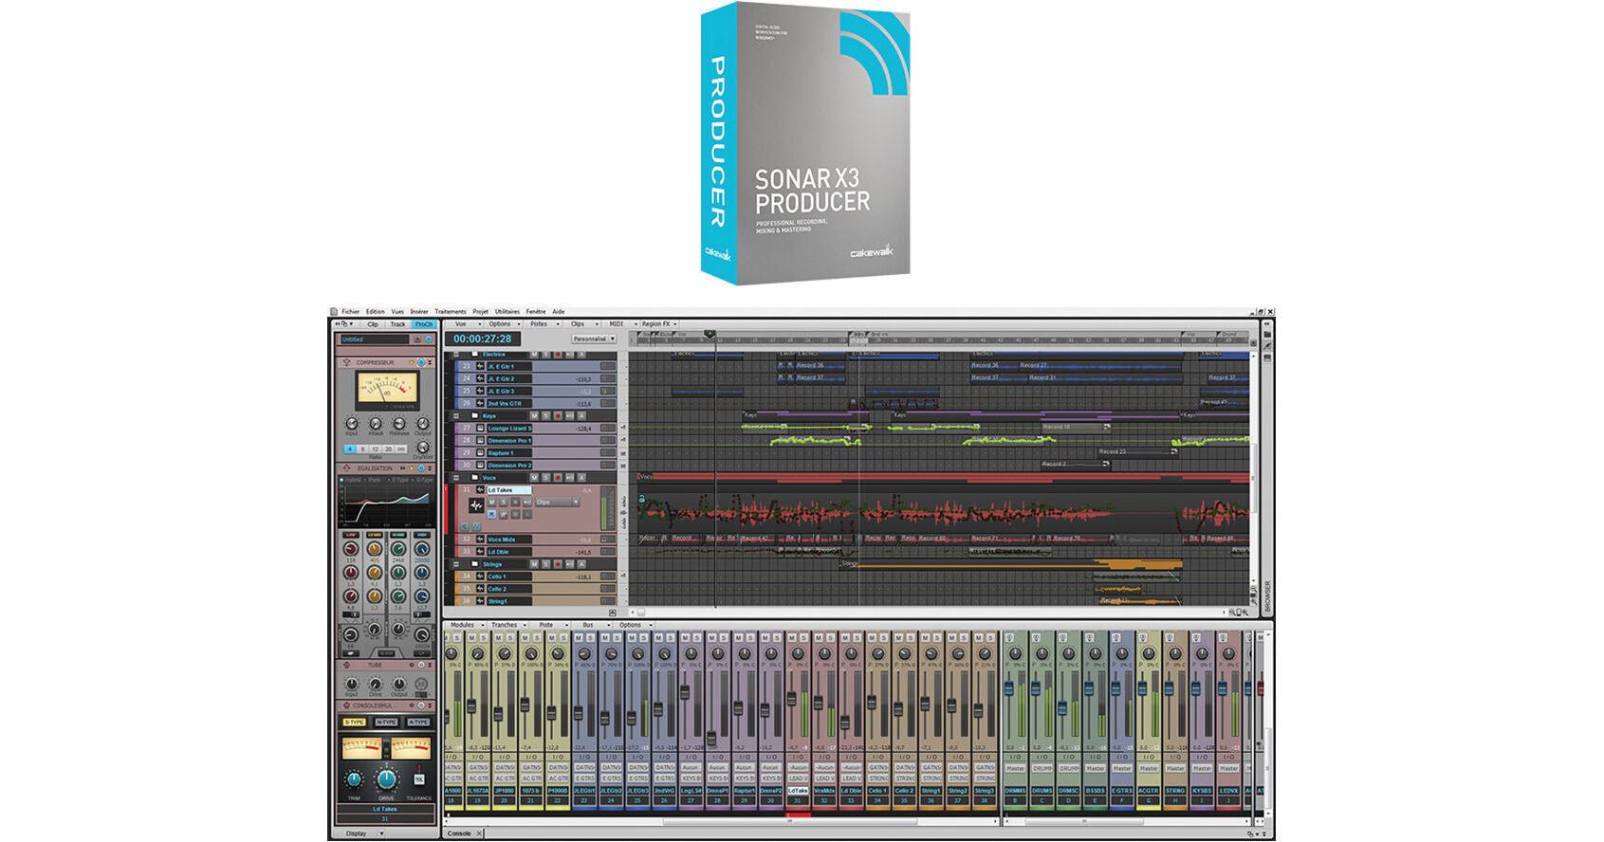Open the Vue dropdown in track view

point(465,324)
